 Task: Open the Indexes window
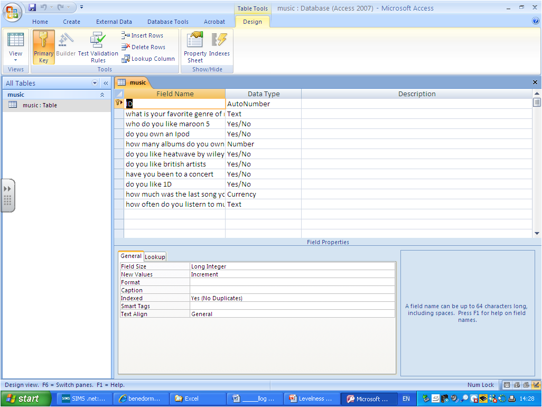click(220, 47)
